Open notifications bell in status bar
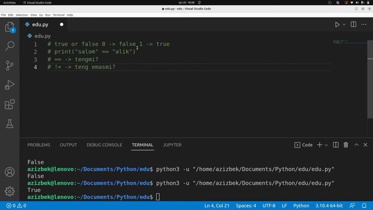This screenshot has width=373, height=210. click(364, 205)
